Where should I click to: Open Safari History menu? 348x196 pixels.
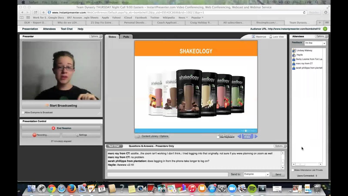coord(77,2)
